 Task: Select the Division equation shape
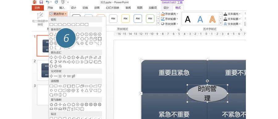point(65,76)
